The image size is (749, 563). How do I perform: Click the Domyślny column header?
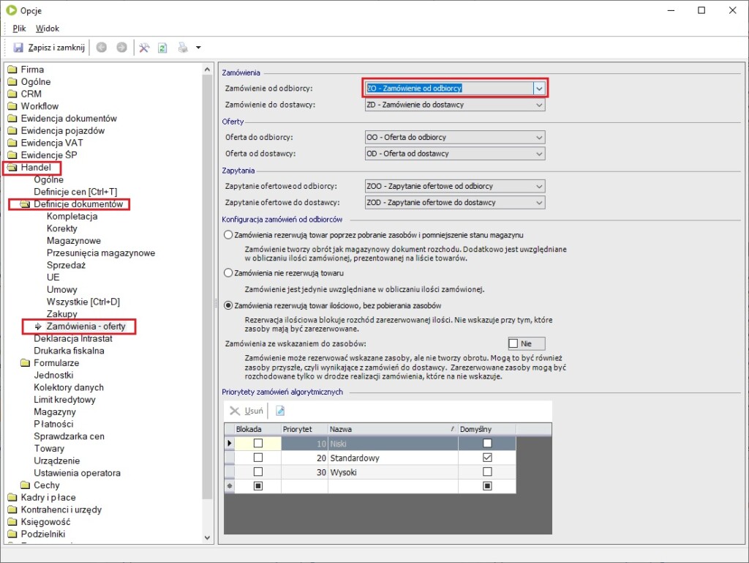pos(486,429)
